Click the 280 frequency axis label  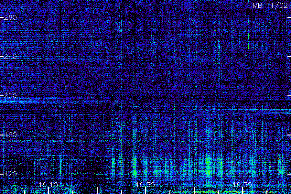(10, 18)
